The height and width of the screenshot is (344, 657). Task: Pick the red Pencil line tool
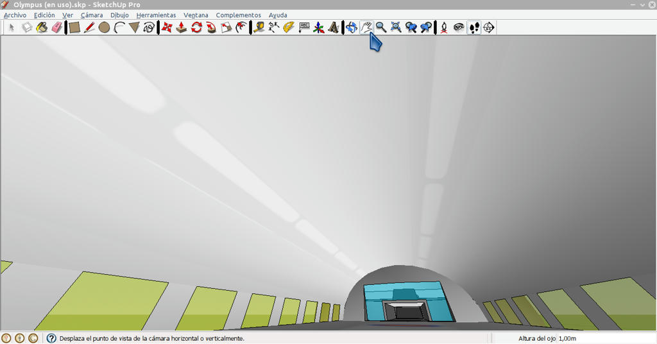click(x=89, y=28)
